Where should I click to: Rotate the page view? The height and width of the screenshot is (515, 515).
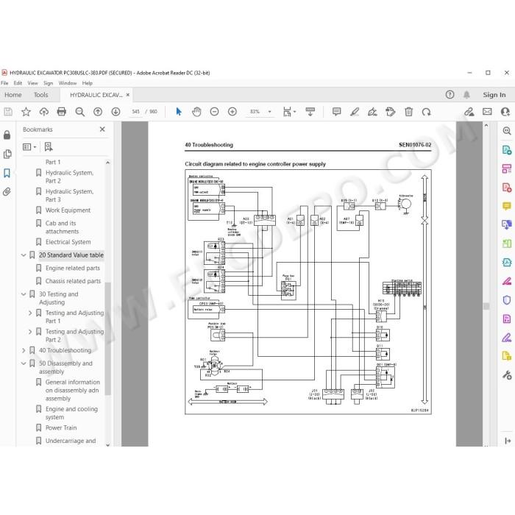(426, 112)
